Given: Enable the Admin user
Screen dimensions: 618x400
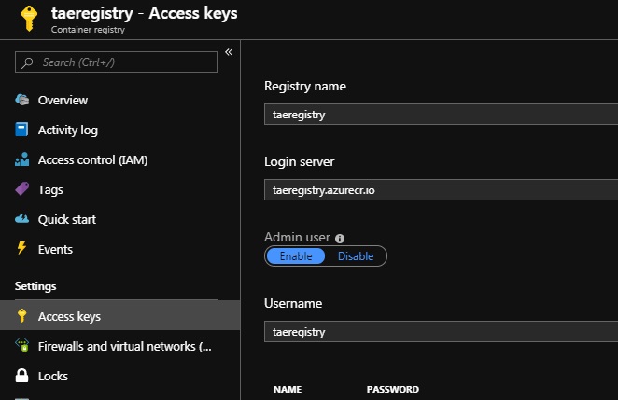Looking at the screenshot, I should (296, 256).
